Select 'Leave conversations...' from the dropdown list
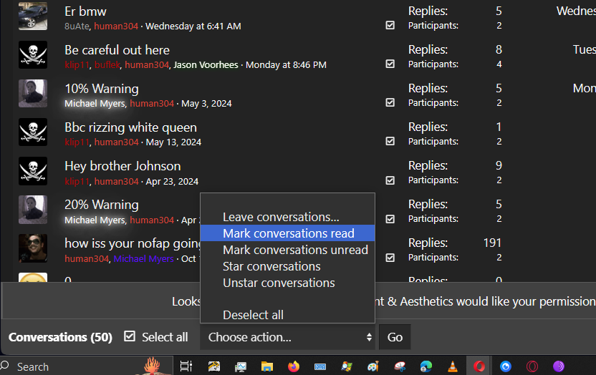Screen dimensions: 596x375 tap(281, 217)
